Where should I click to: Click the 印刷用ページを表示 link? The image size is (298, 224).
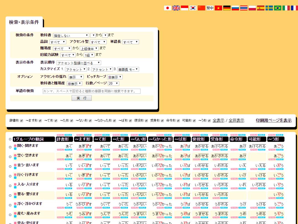click(274, 120)
